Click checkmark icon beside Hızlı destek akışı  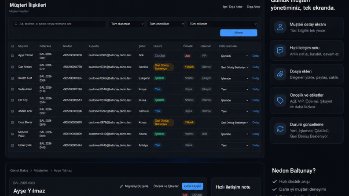(x=275, y=181)
